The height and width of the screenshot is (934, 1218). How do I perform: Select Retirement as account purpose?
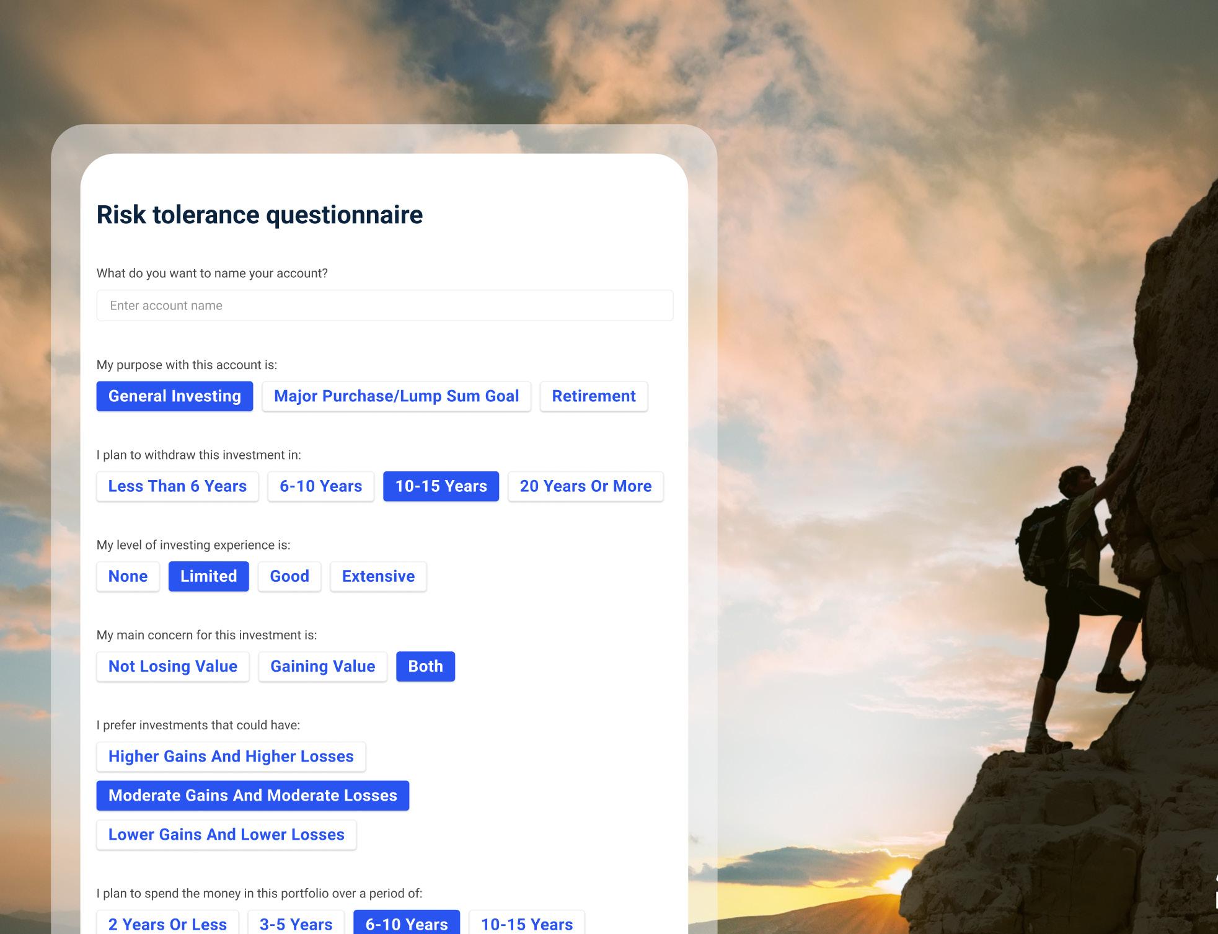point(593,396)
